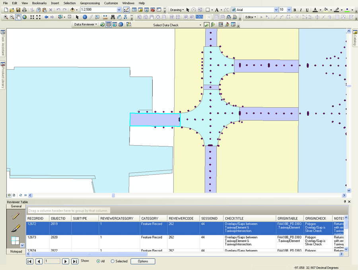Open the Bookmarks menu
Image resolution: width=358 pixels, height=270 pixels.
[39, 3]
